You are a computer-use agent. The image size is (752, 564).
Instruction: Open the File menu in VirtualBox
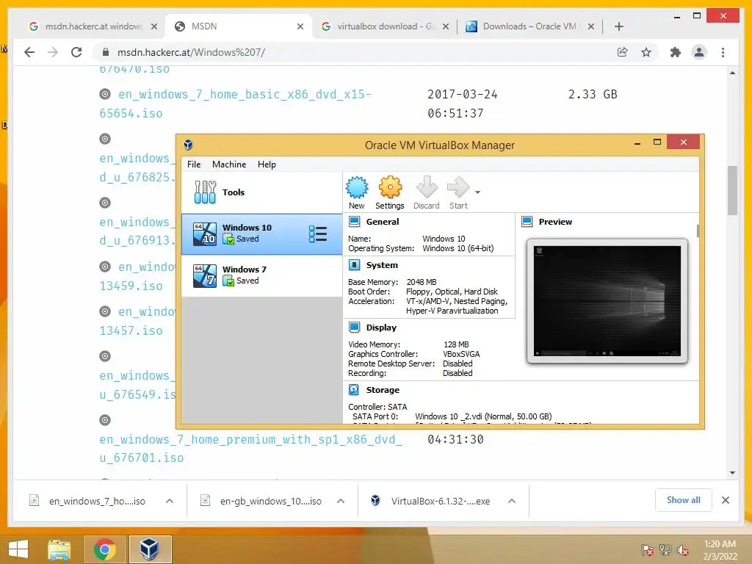tap(194, 164)
